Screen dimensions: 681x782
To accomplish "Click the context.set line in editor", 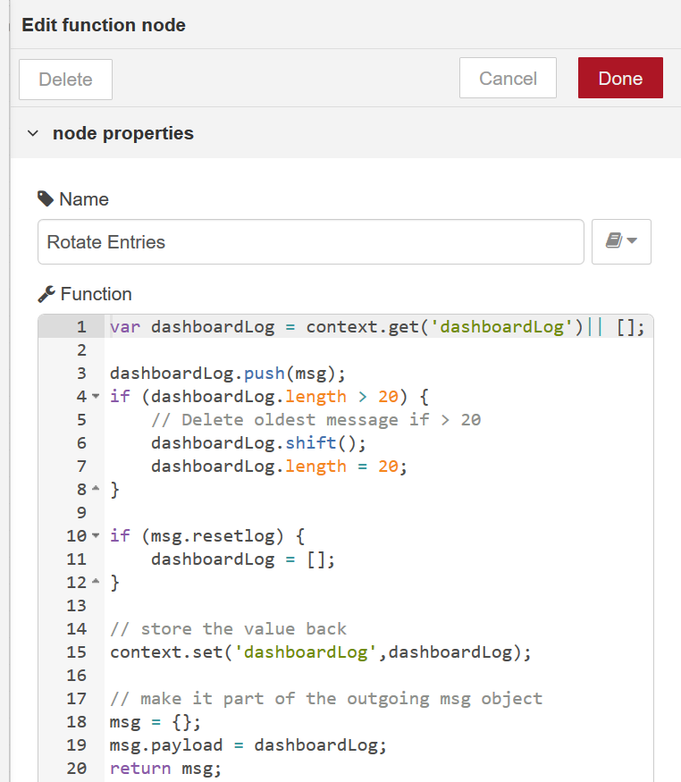I will [320, 652].
